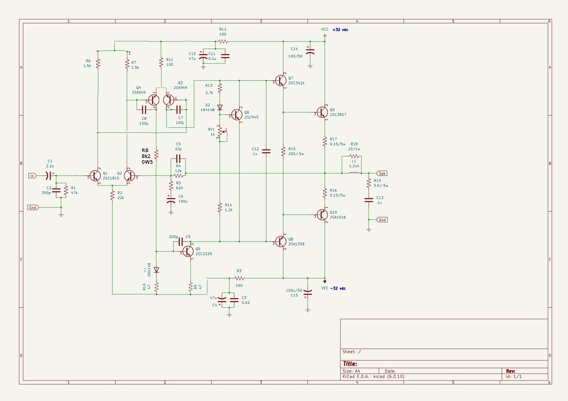Click the C13 .1u capacitor symbol
The height and width of the screenshot is (401, 568).
(369, 200)
